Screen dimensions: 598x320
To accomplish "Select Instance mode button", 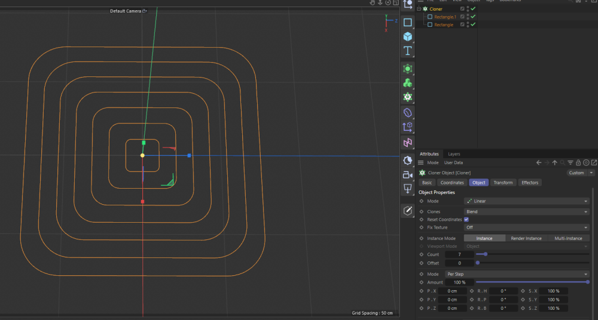I will (484, 238).
